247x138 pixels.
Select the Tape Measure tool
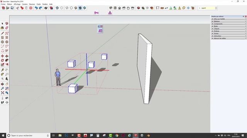[2, 70]
